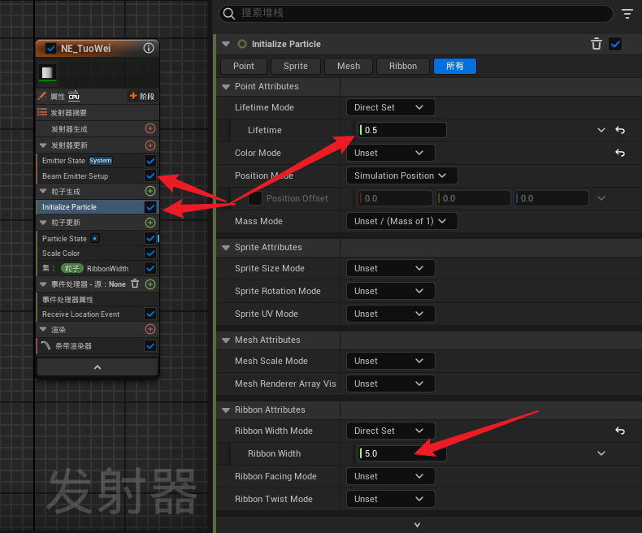Image resolution: width=642 pixels, height=533 pixels.
Task: Open Lifetime Mode dropdown
Action: (x=391, y=107)
